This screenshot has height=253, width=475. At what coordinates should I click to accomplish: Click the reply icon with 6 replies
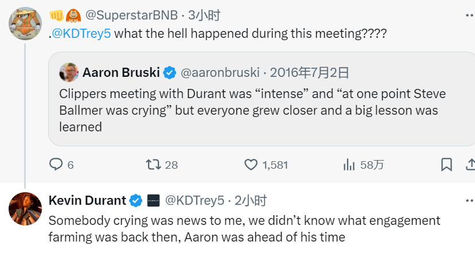pyautogui.click(x=56, y=165)
